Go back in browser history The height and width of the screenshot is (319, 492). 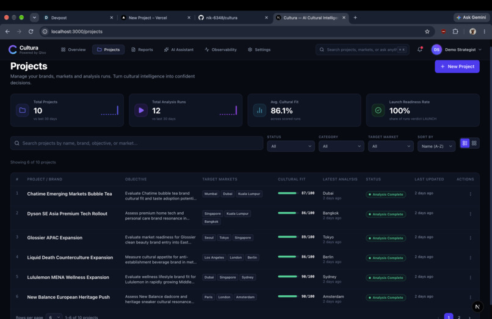click(7, 31)
